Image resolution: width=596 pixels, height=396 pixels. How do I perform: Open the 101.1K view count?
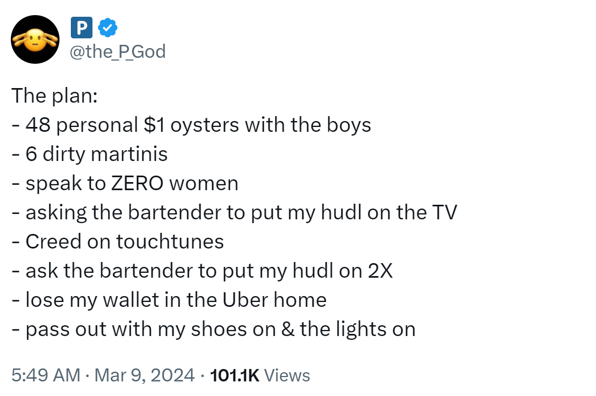[235, 375]
